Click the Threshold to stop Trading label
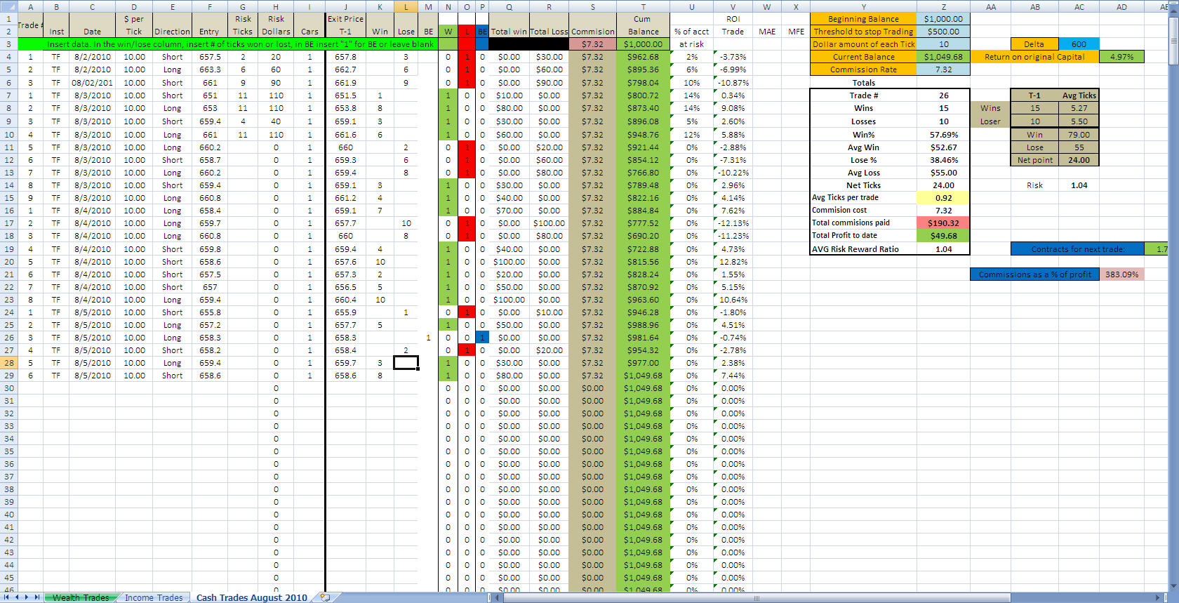 tap(863, 32)
